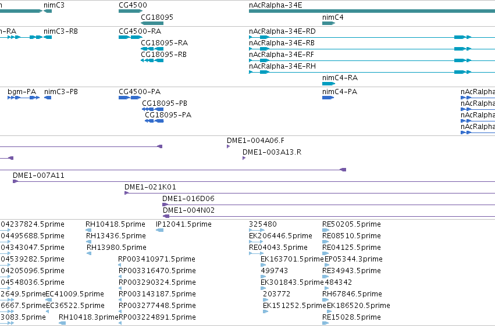Open transcript nAcRalpha-34E-RD label
The height and width of the screenshot is (326, 495).
click(282, 31)
